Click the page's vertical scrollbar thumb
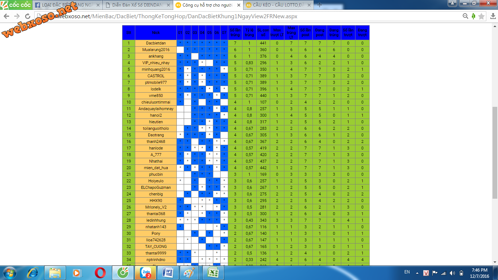Image resolution: width=498 pixels, height=280 pixels. point(495,152)
